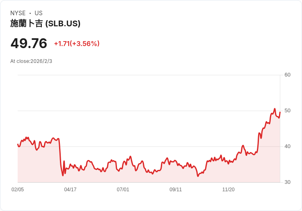This screenshot has width=302, height=211.
Task: Click the 49.76 current price
Action: 29,43
